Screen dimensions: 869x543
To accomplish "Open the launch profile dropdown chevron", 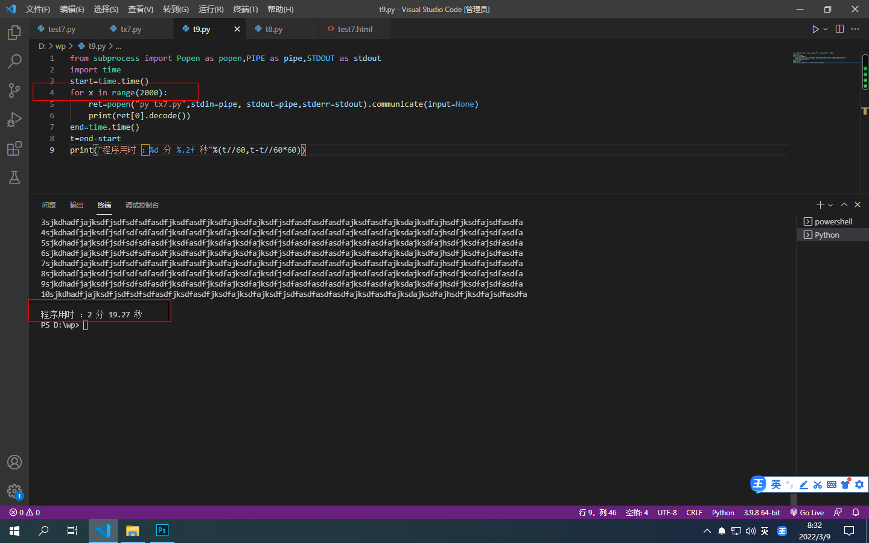I will tap(831, 205).
